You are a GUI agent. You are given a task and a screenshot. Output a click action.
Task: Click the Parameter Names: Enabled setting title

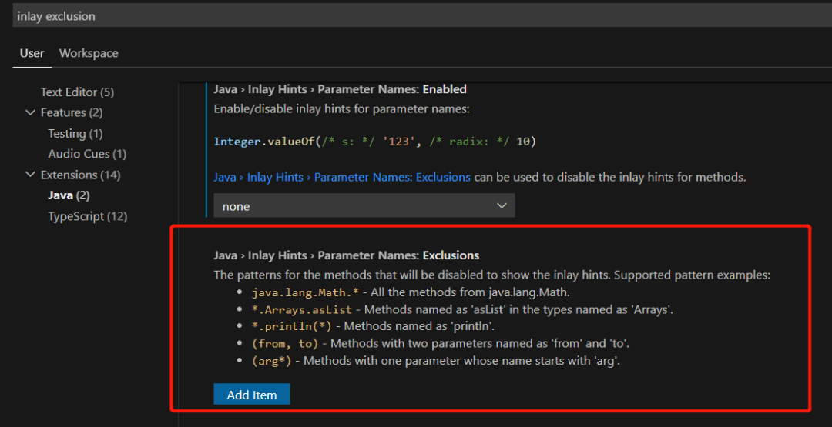[x=340, y=89]
